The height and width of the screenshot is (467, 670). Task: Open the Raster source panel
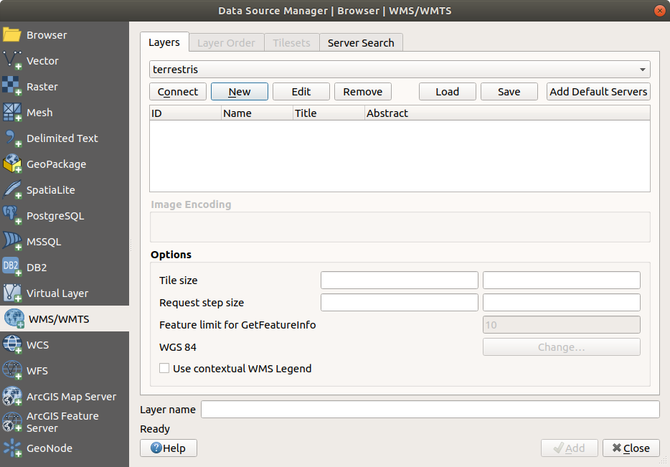[x=42, y=87]
